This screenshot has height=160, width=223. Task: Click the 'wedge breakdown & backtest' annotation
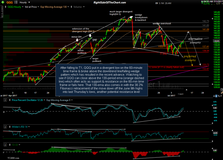(141, 17)
